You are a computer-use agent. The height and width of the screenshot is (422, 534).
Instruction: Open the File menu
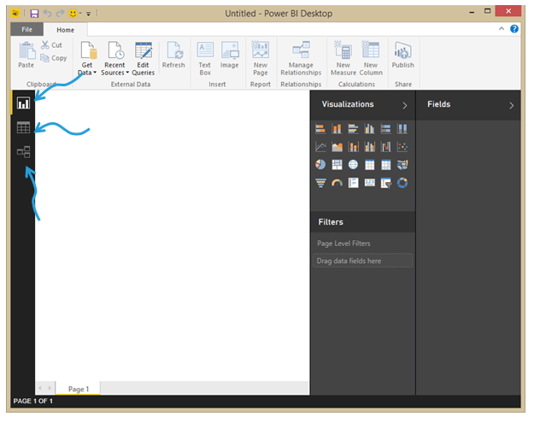pyautogui.click(x=26, y=30)
